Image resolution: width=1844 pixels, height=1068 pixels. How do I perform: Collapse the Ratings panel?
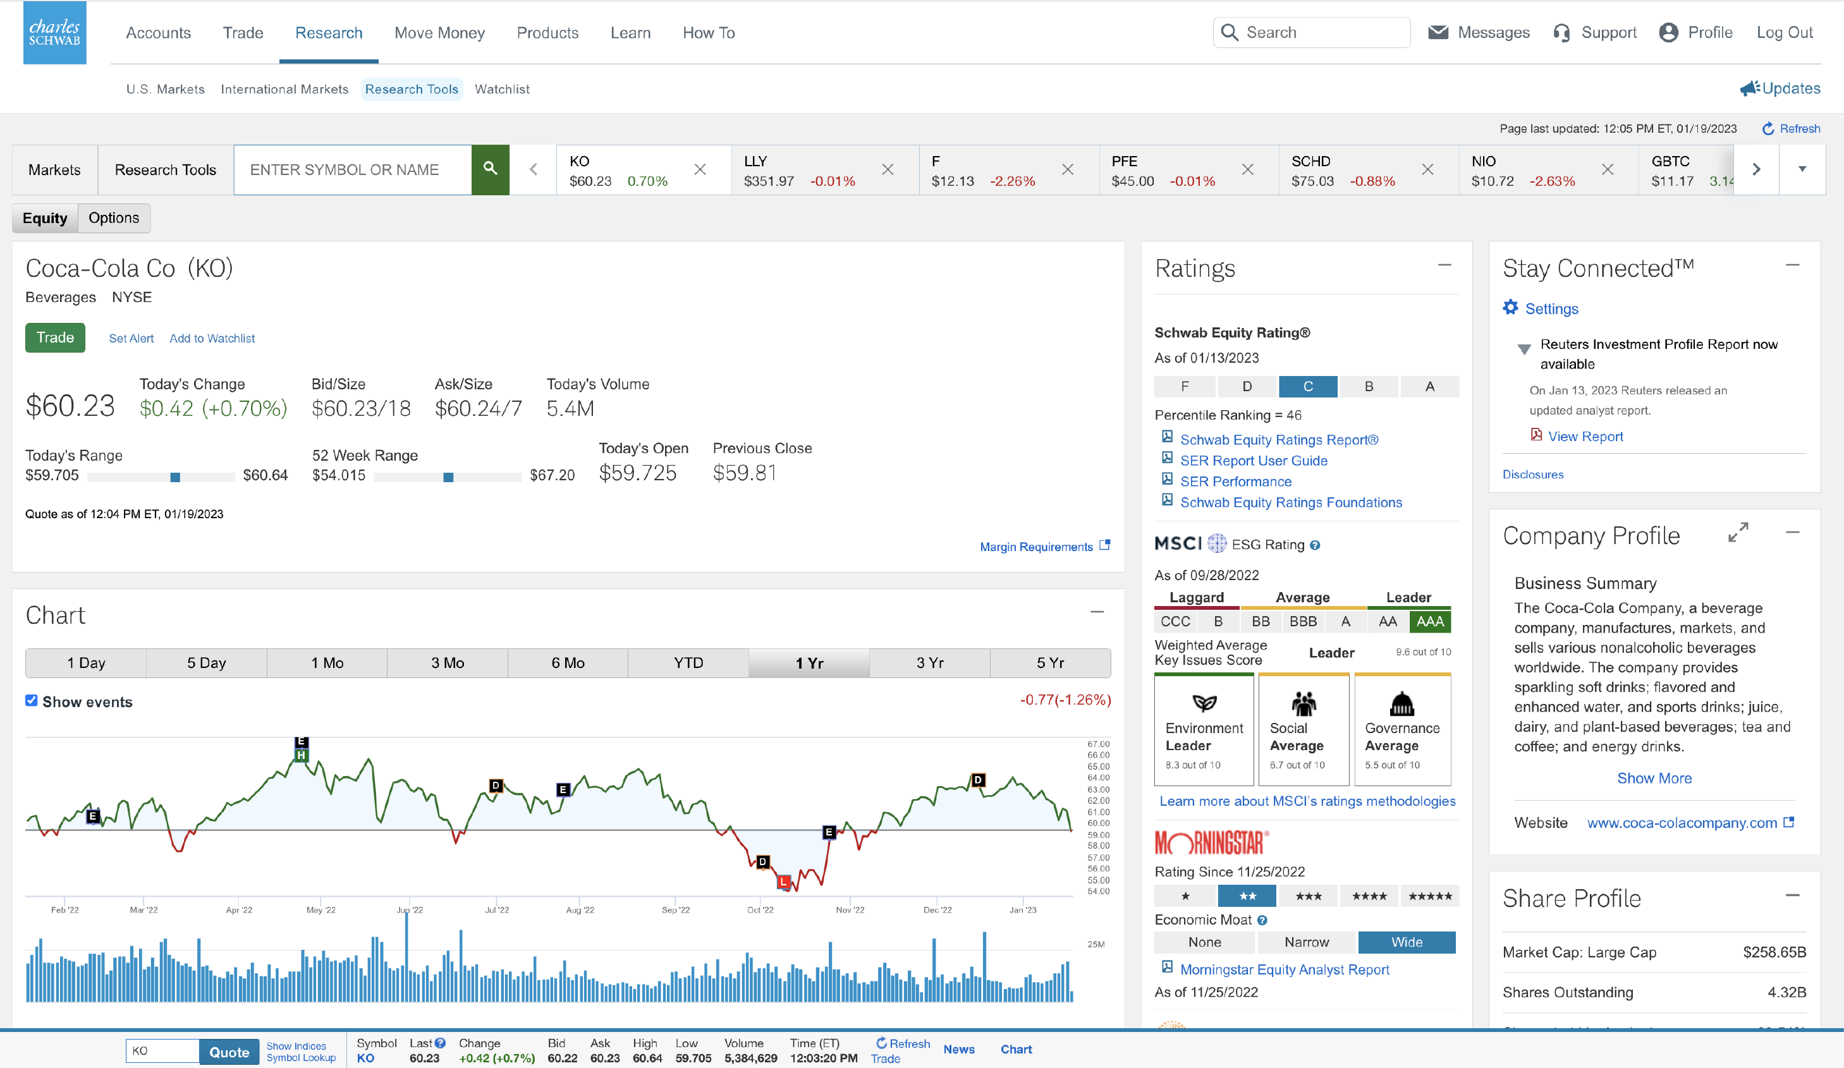[1444, 265]
